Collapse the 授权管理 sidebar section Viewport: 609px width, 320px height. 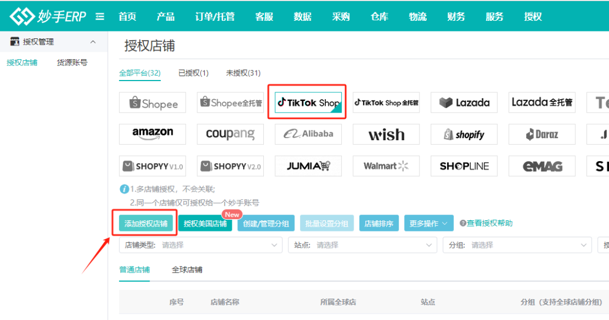point(93,42)
